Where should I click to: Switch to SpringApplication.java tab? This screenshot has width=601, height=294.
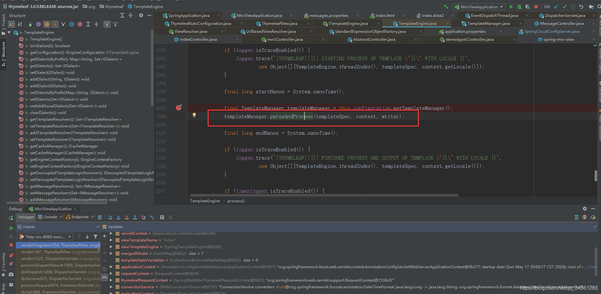pos(189,16)
